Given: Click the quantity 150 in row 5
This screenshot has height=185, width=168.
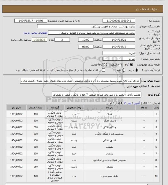Looking at the screenshot, I should pyautogui.click(x=36, y=140).
